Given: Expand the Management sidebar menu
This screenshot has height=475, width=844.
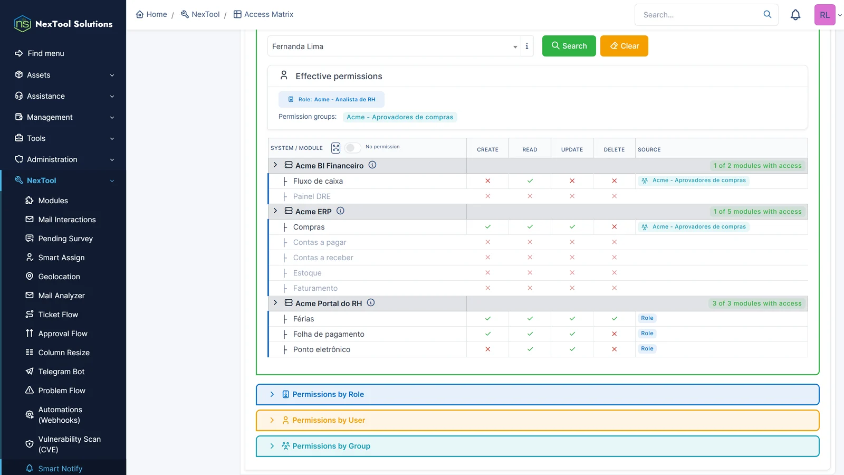Looking at the screenshot, I should (63, 117).
